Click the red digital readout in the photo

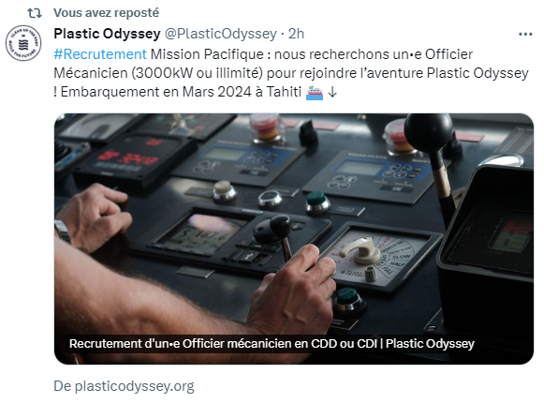point(128,157)
